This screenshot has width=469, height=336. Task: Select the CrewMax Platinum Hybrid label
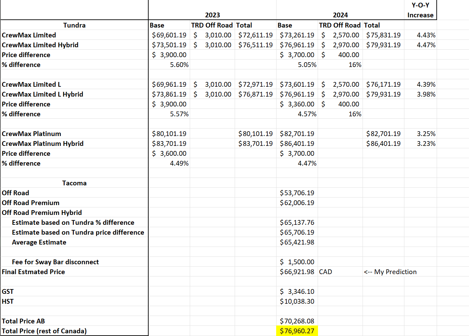coord(43,144)
